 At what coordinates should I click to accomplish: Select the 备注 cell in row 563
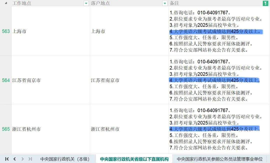point(219,31)
